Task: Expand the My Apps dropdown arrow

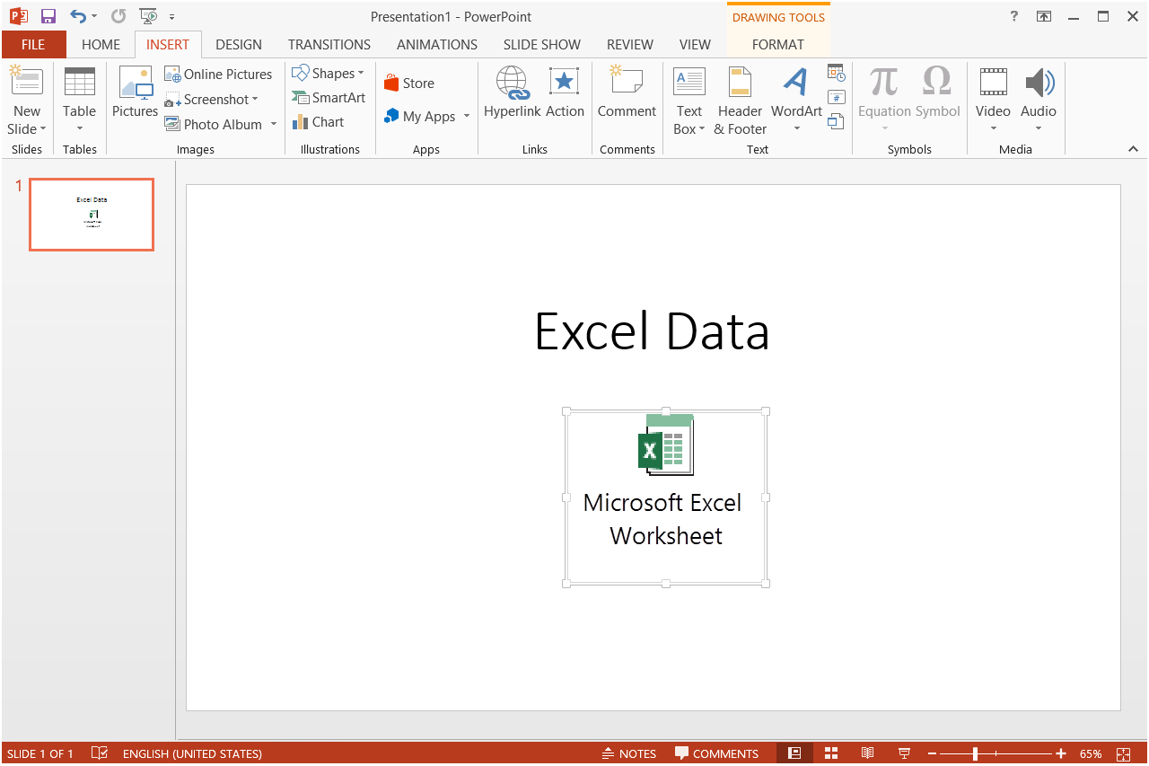Action: 467,117
